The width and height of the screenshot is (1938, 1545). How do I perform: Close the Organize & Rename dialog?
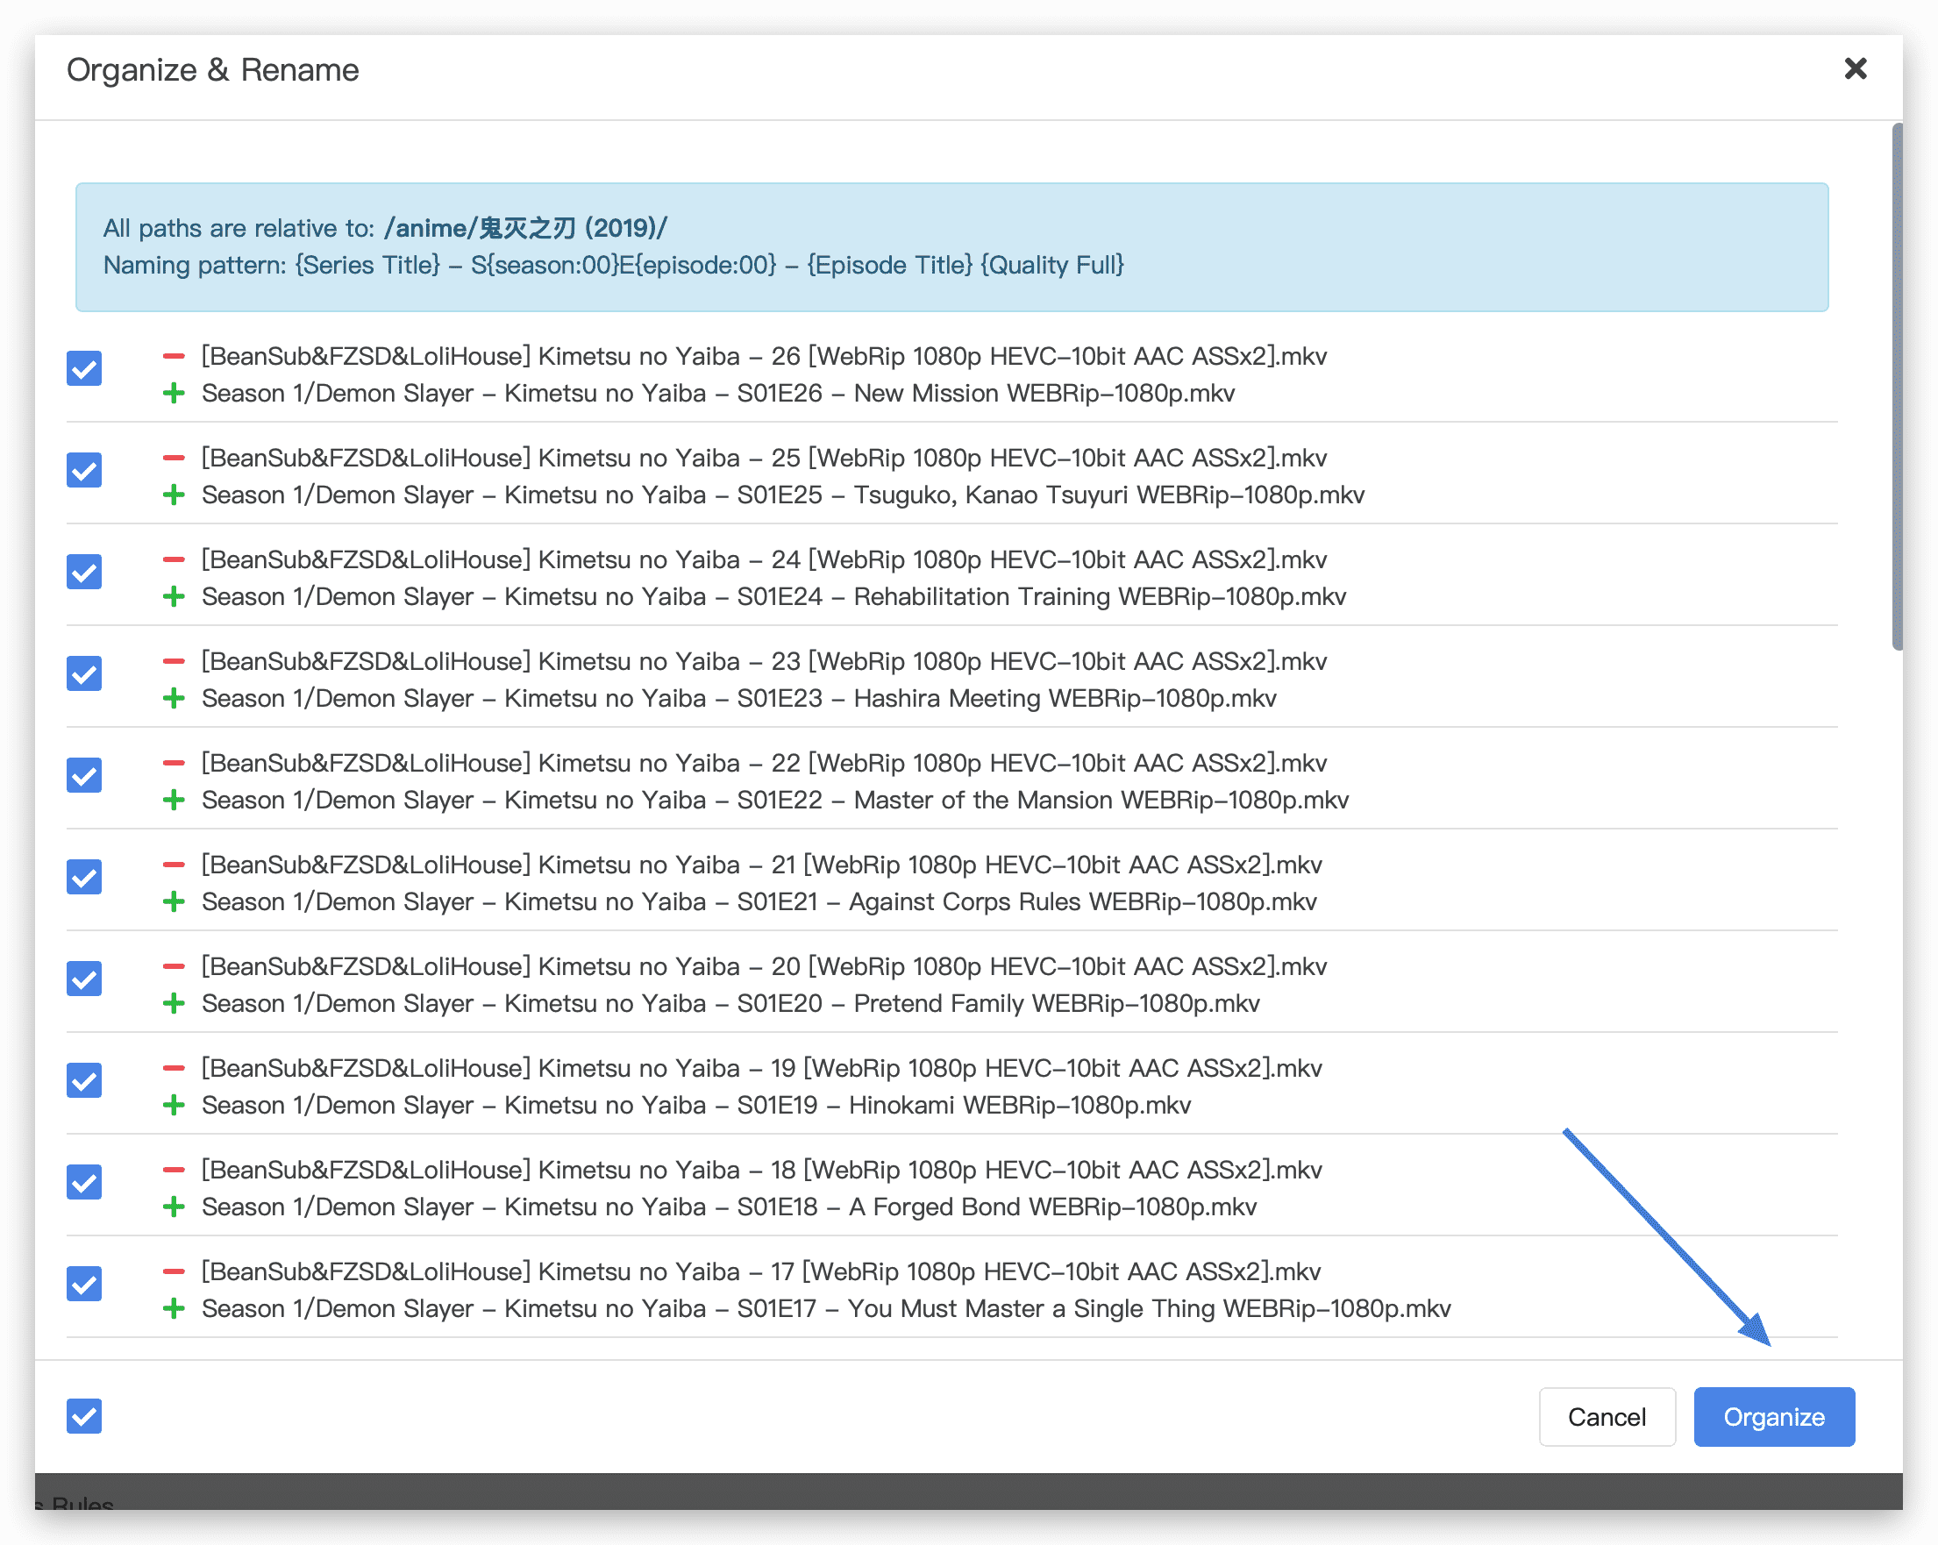coord(1856,68)
